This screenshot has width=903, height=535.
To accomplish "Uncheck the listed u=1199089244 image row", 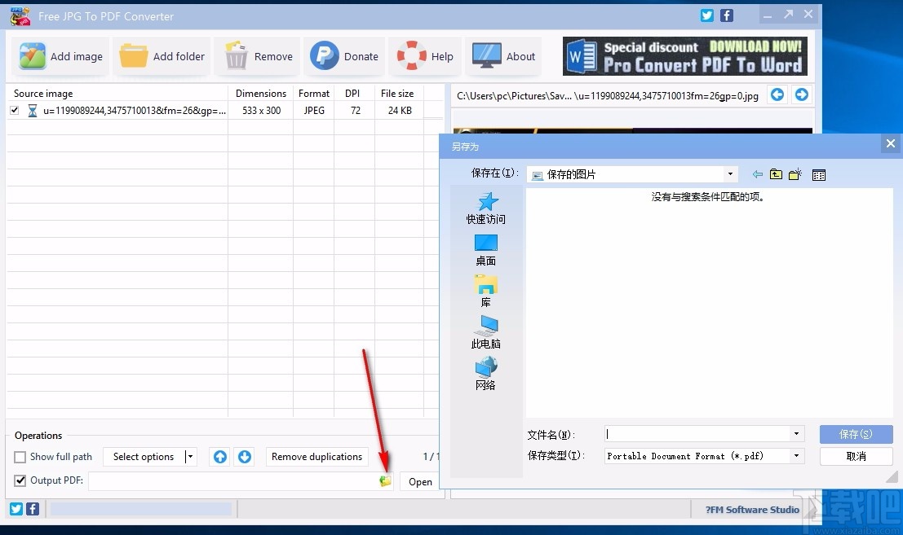I will click(14, 110).
